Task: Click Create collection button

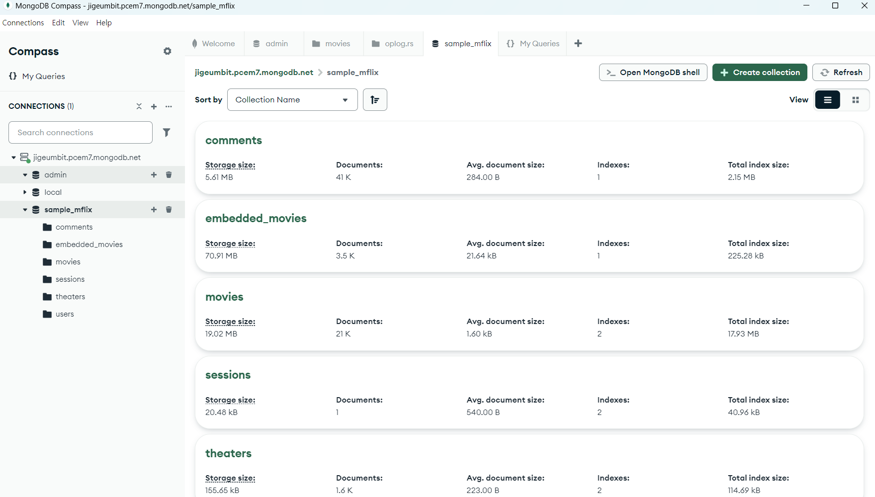Action: click(760, 73)
